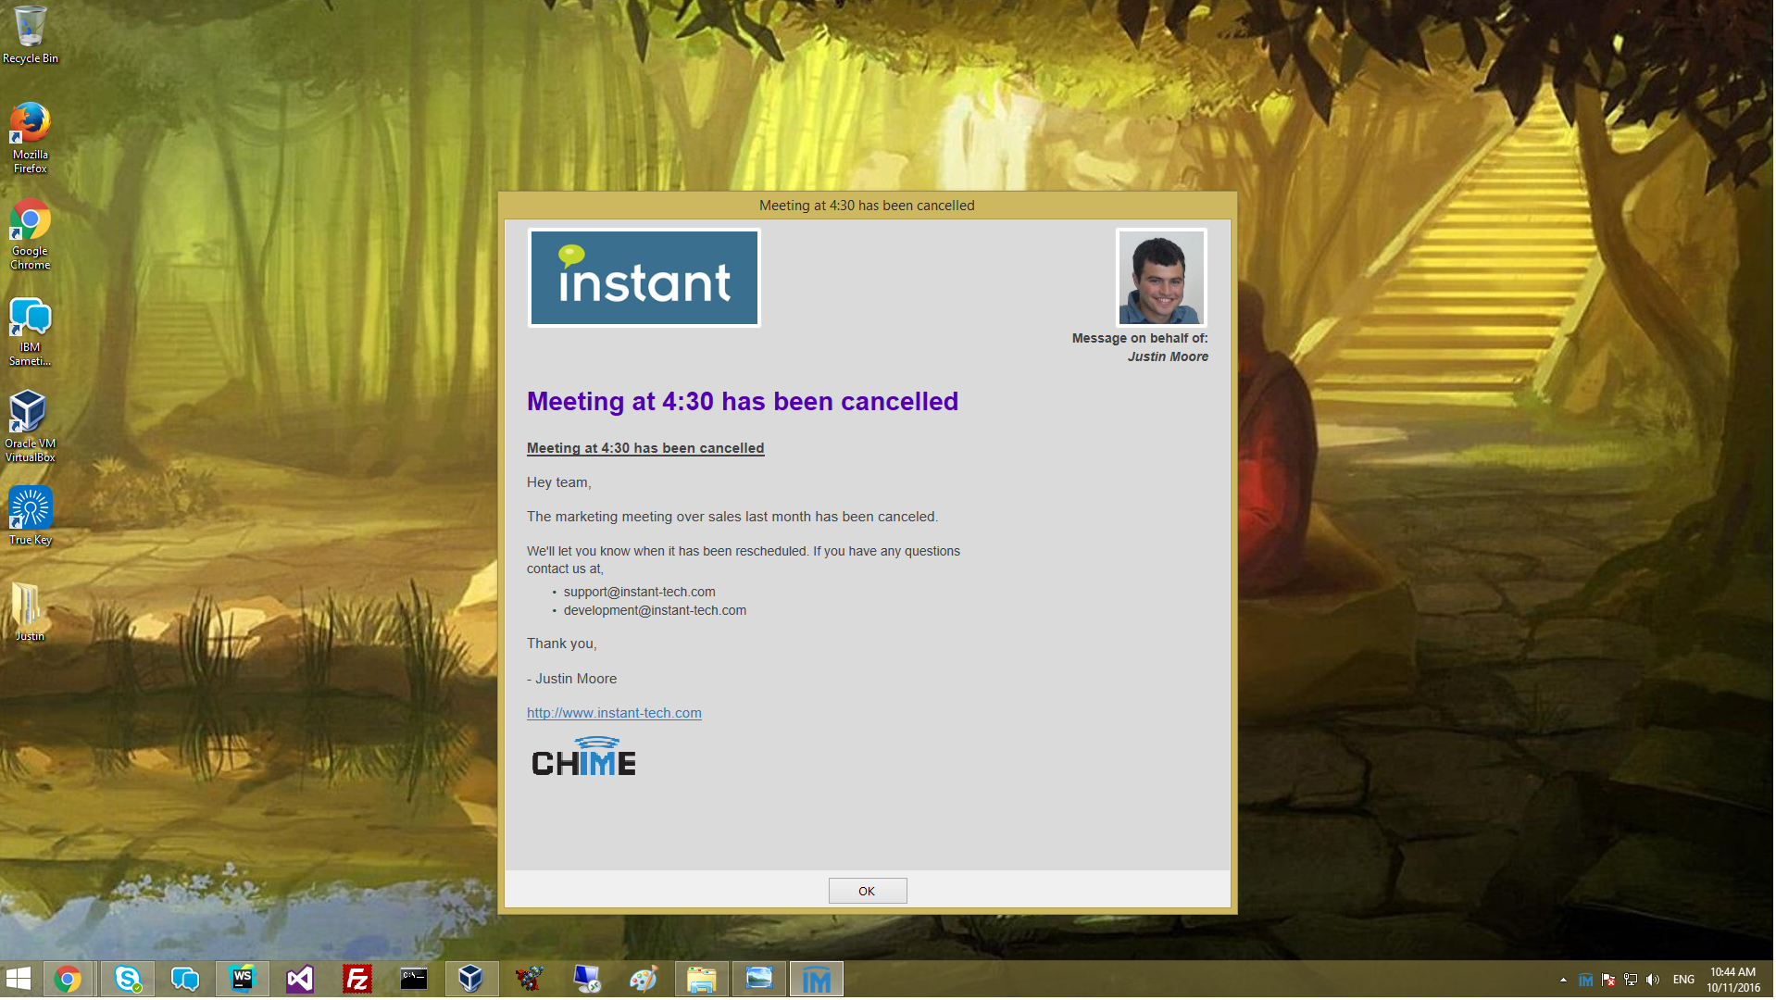This screenshot has height=1000, width=1776.
Task: Show hidden system tray icons
Action: [x=1564, y=981]
